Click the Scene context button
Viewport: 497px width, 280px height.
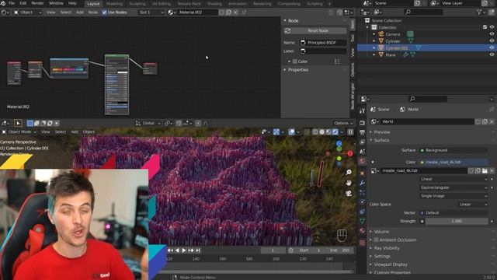pyautogui.click(x=380, y=110)
